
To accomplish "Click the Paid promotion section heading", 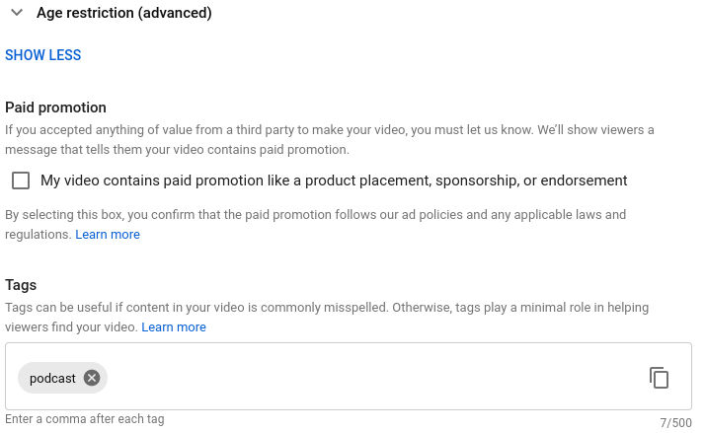I will (x=55, y=108).
